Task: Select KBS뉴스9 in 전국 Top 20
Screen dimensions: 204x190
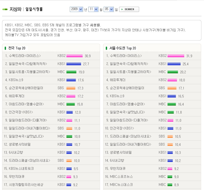Action: 16,80
